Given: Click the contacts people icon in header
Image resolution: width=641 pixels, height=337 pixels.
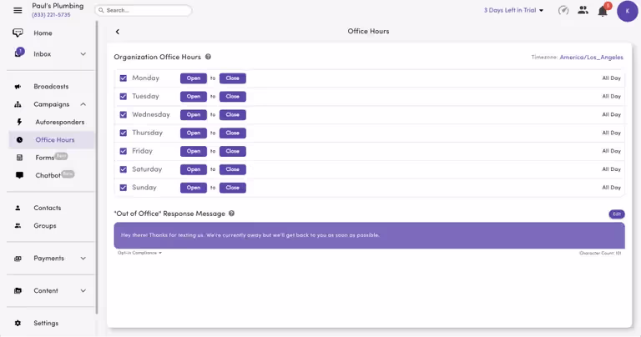Looking at the screenshot, I should click(x=583, y=11).
